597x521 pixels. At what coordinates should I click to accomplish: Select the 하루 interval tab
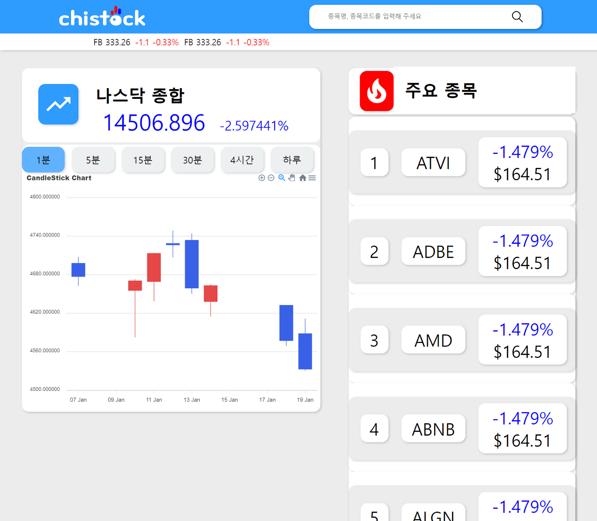pyautogui.click(x=292, y=160)
